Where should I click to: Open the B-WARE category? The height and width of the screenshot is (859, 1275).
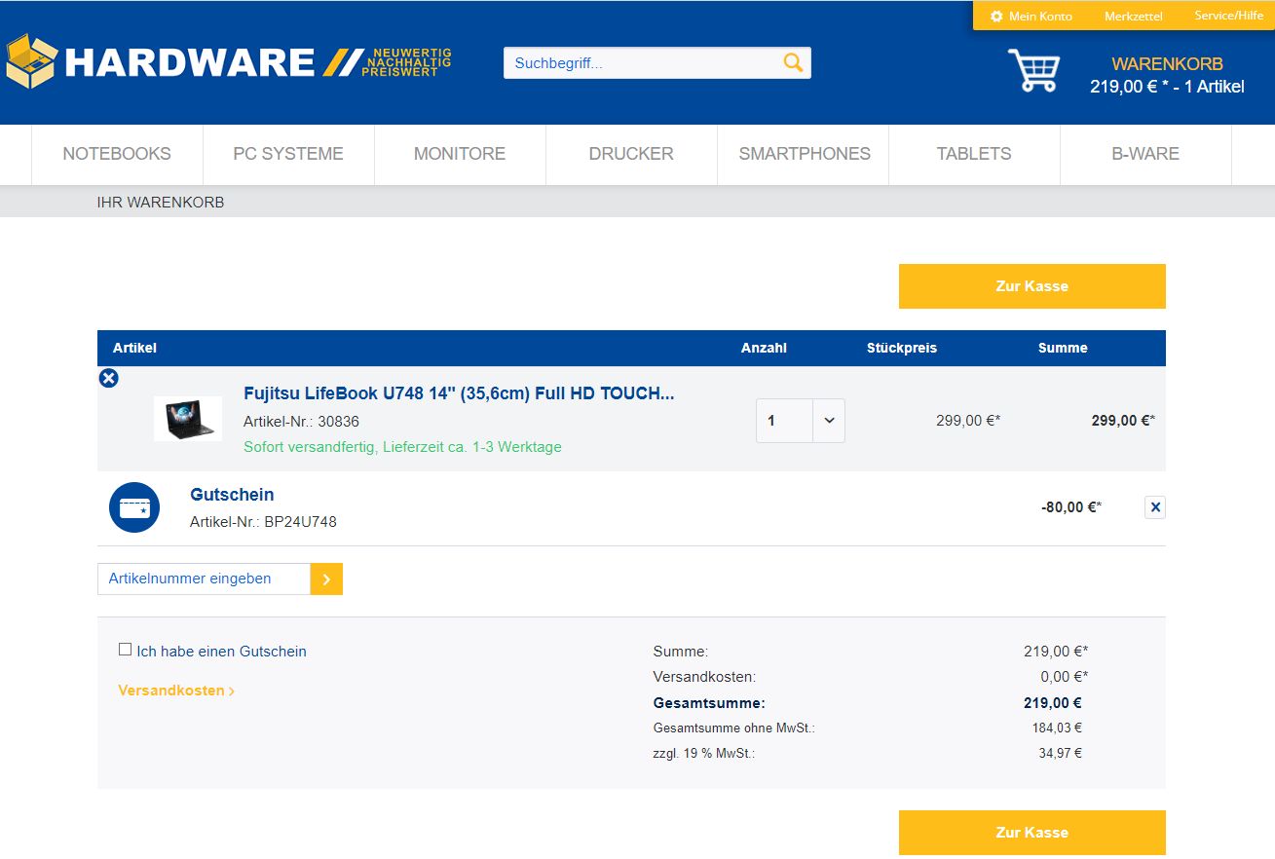1145,154
